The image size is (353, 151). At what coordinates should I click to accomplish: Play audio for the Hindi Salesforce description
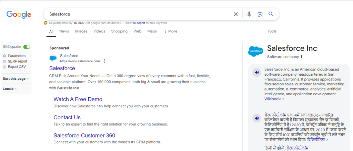pos(256,118)
